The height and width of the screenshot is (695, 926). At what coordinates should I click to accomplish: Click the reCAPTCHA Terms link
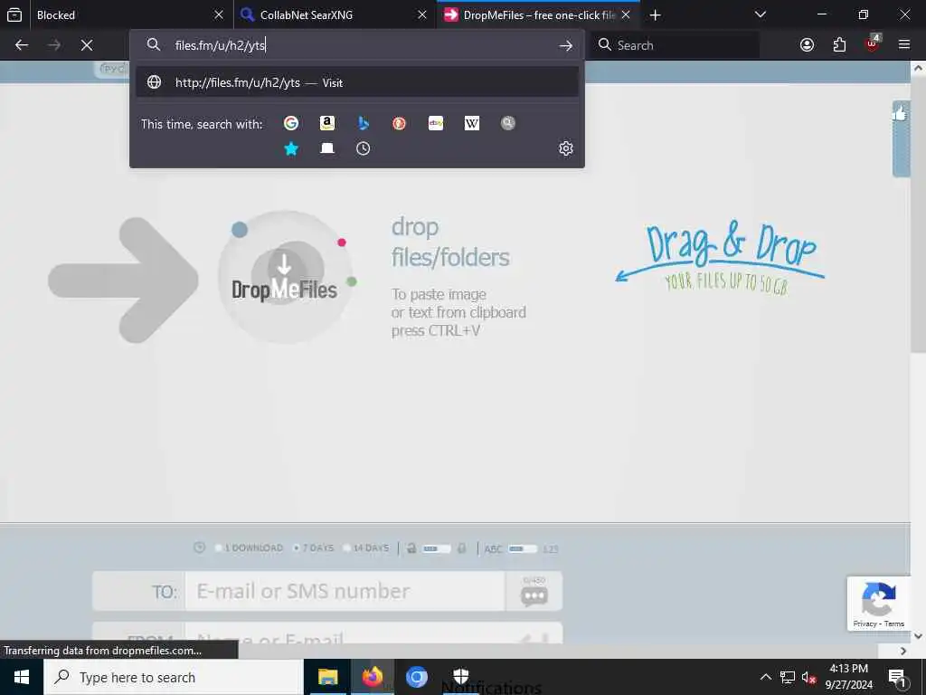click(894, 624)
